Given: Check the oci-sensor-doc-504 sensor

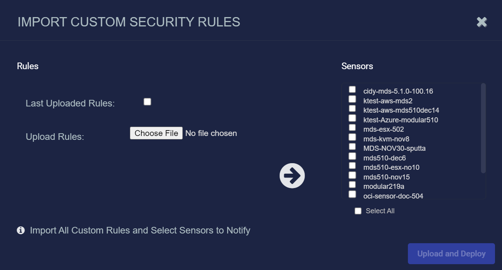Looking at the screenshot, I should point(352,194).
